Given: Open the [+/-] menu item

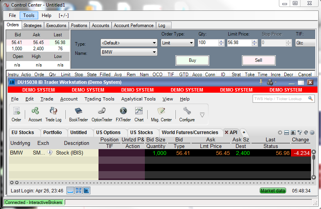Looking at the screenshot, I should [64, 15].
